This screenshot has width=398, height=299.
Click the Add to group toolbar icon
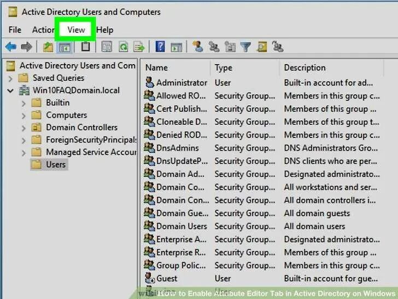click(277, 47)
